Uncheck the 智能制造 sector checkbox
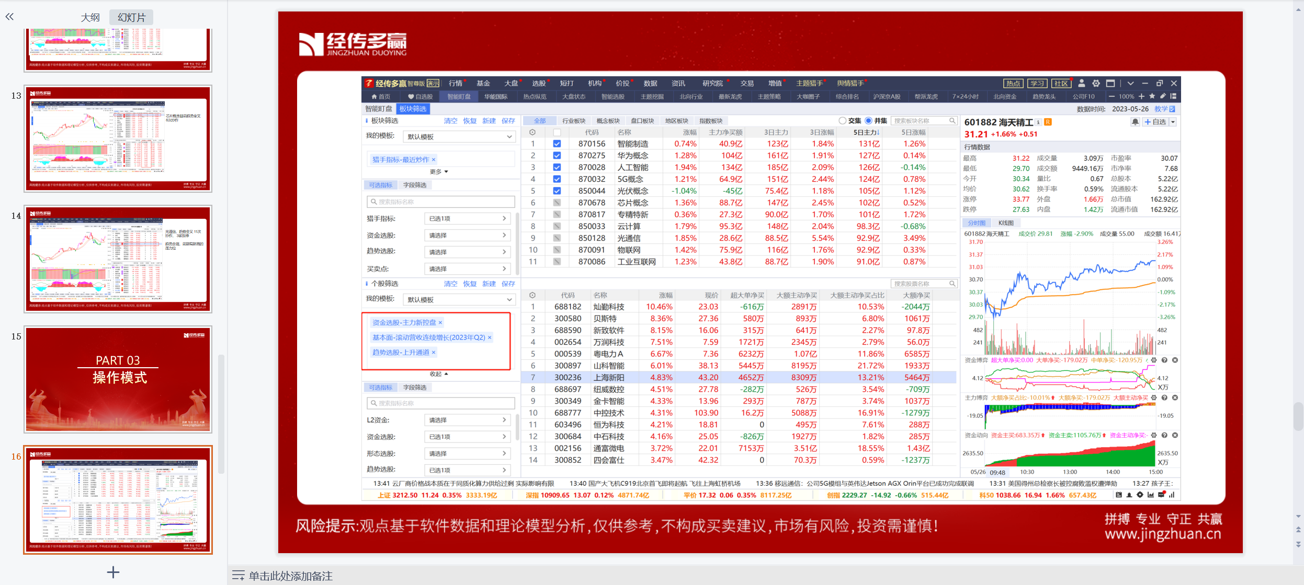 click(x=557, y=144)
